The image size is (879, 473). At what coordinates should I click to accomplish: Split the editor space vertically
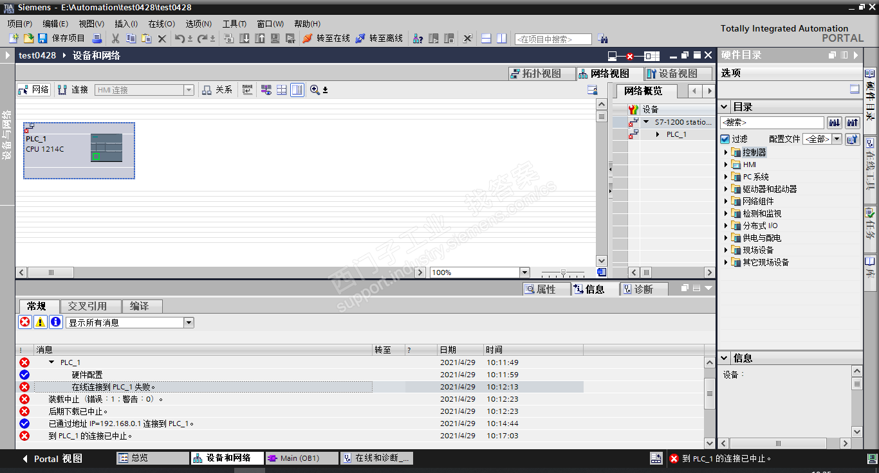pyautogui.click(x=502, y=39)
